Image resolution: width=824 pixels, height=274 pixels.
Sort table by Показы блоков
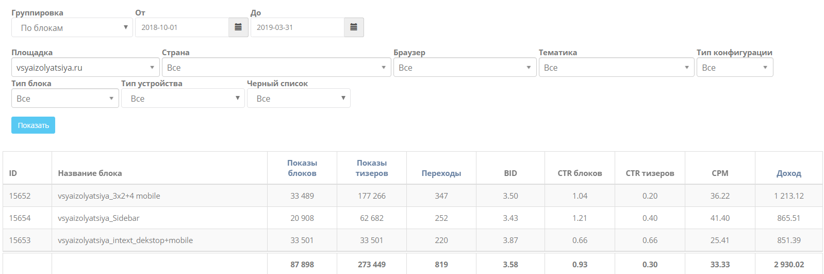[x=302, y=168]
